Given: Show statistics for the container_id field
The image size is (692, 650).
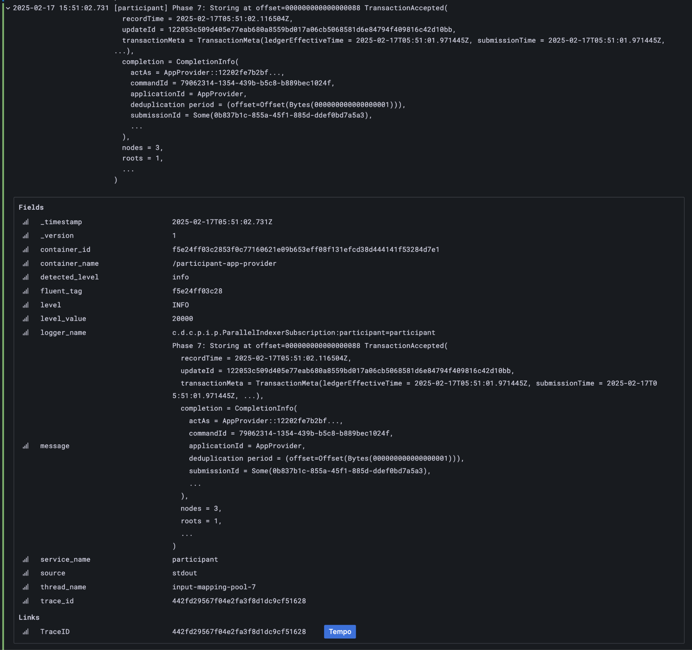Looking at the screenshot, I should (26, 249).
